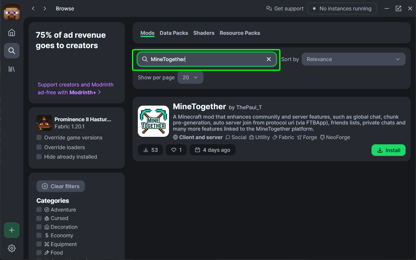The image size is (416, 260).
Task: Click the Fabric loader tag
Action: coord(283,137)
